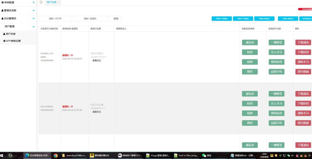Select 用户列表 in the sidebar

11,34
